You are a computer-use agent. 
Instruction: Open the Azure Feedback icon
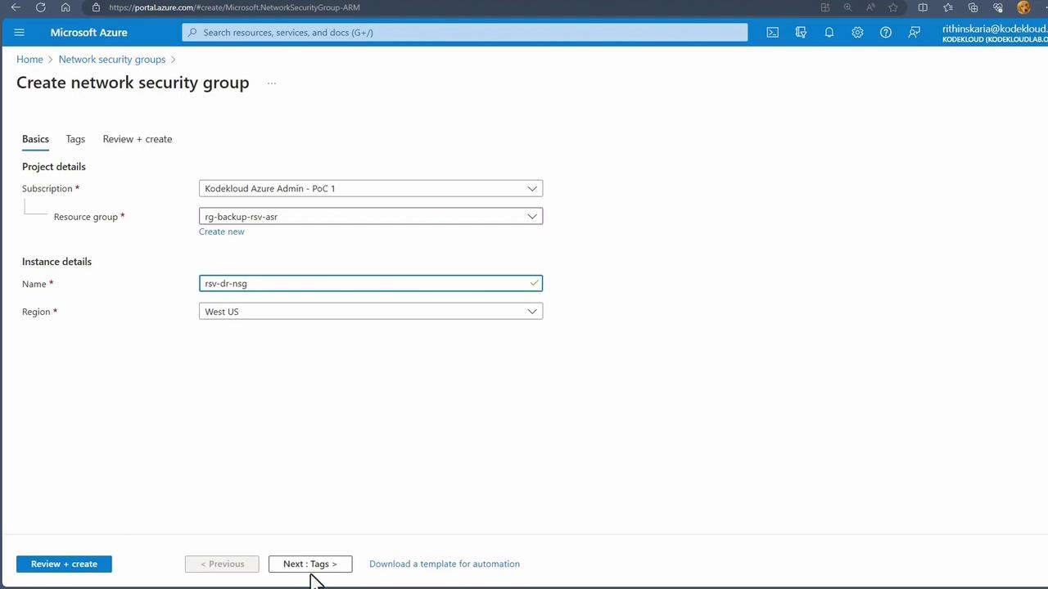914,33
